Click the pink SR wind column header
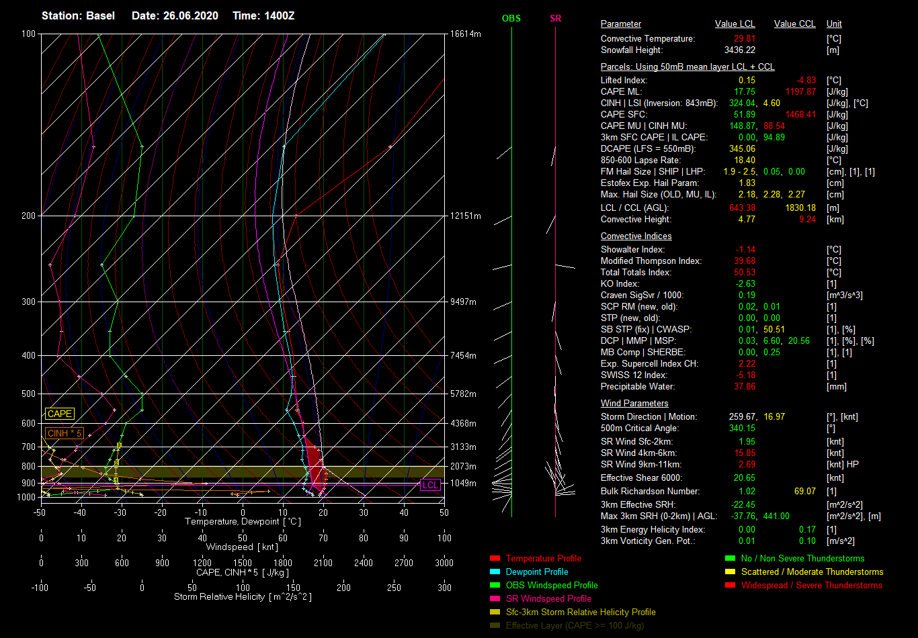The width and height of the screenshot is (918, 638). (x=555, y=18)
